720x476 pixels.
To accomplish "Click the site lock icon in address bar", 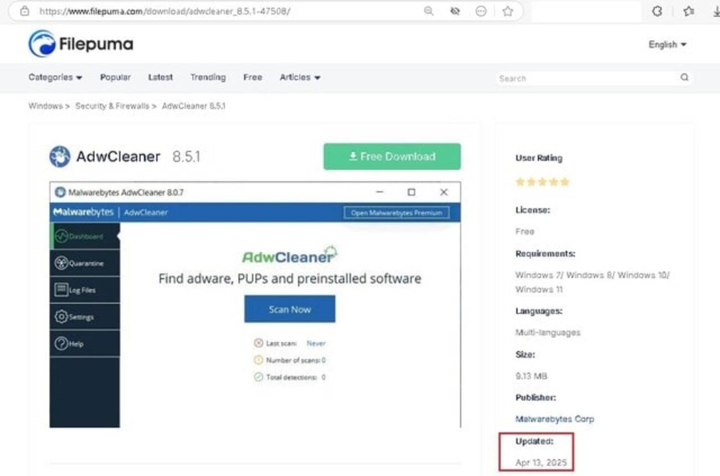I will click(x=24, y=11).
